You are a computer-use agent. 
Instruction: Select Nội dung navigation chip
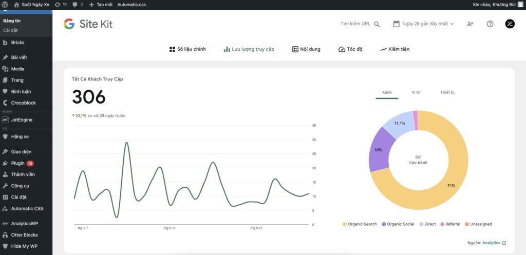pyautogui.click(x=306, y=49)
